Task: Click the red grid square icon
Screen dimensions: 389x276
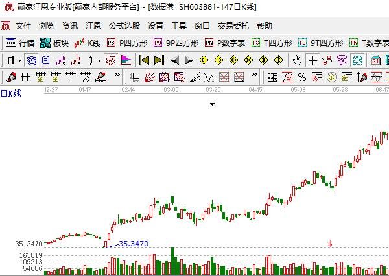Action: 224,77
